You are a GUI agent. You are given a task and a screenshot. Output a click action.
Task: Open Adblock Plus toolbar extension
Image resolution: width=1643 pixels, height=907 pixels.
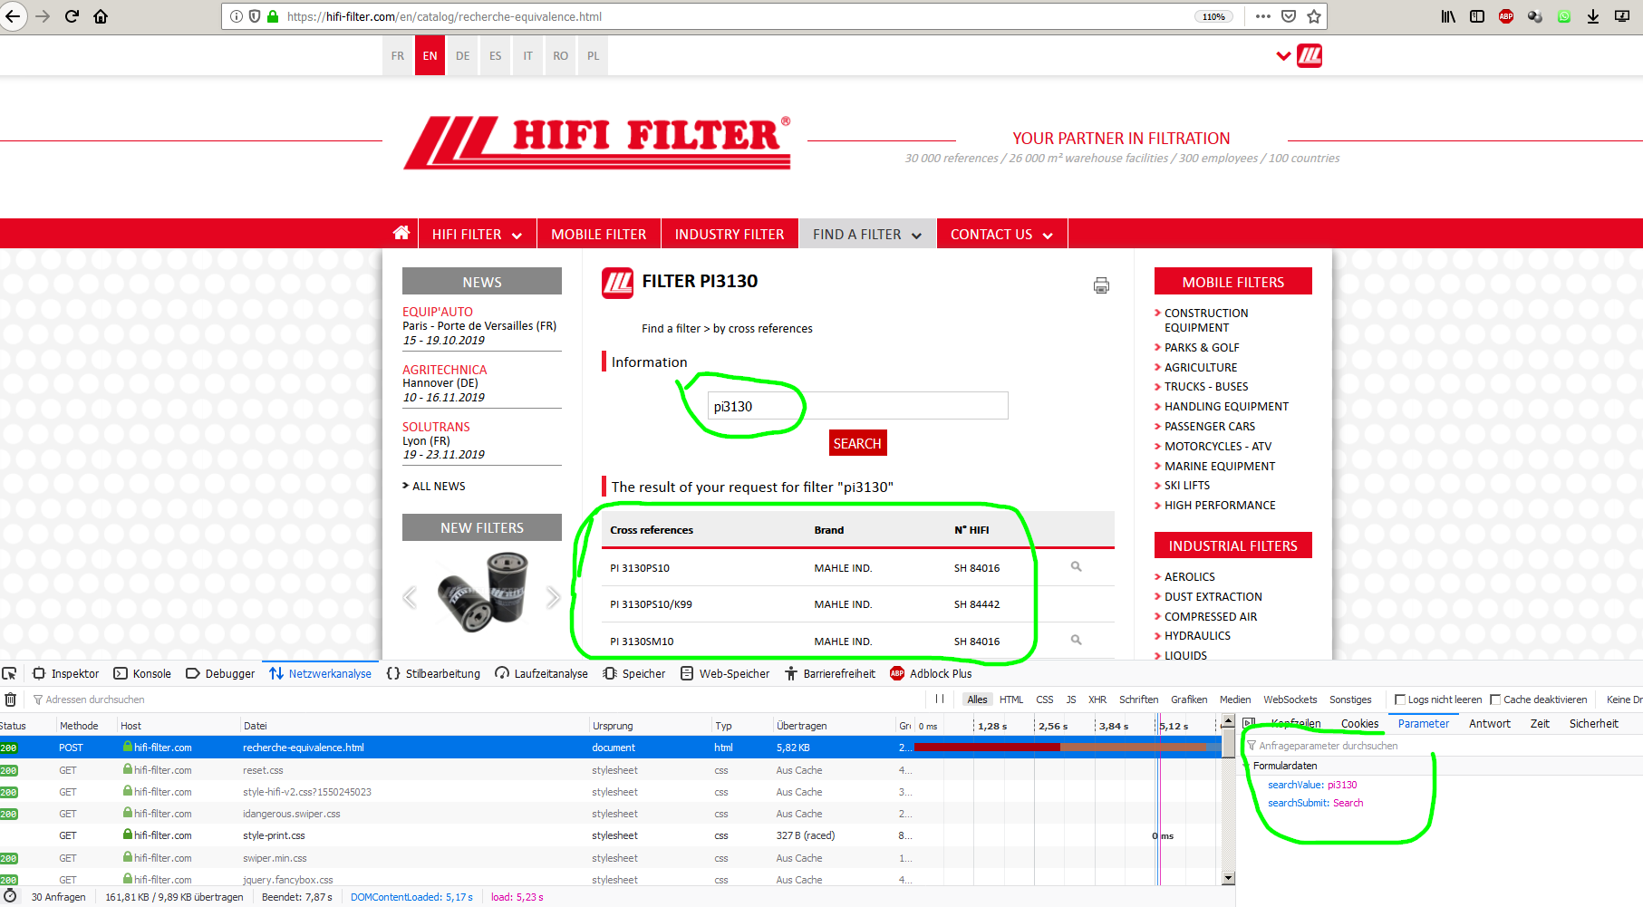(x=1506, y=16)
